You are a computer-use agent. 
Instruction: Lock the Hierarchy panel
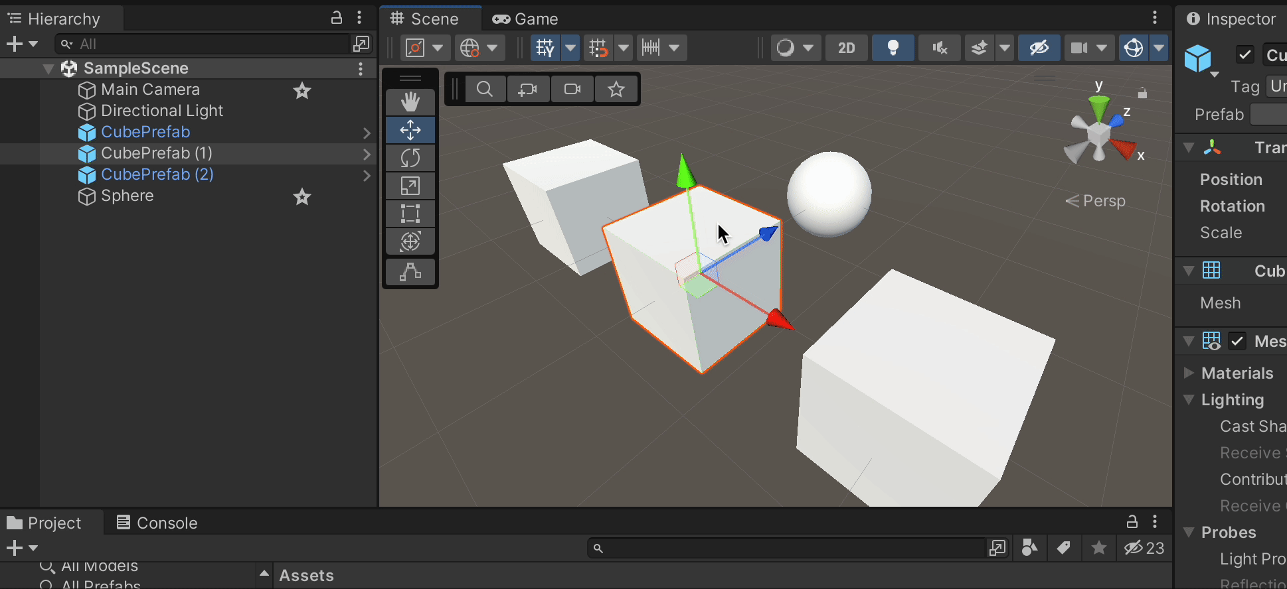[x=337, y=18]
